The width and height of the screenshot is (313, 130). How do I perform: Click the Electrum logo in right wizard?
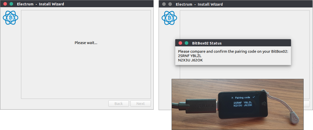pos(169,18)
